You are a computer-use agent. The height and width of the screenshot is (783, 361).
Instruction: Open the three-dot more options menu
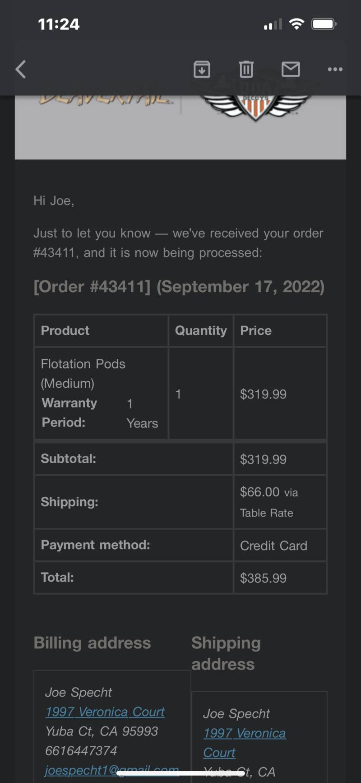coord(335,69)
